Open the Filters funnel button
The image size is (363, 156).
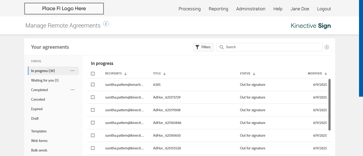click(203, 47)
